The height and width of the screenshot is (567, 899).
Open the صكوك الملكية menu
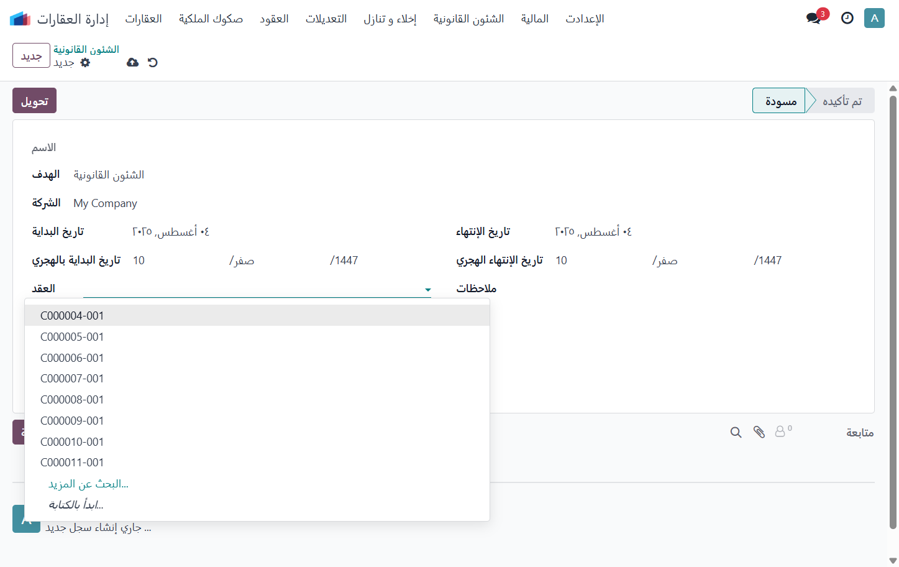coord(211,19)
